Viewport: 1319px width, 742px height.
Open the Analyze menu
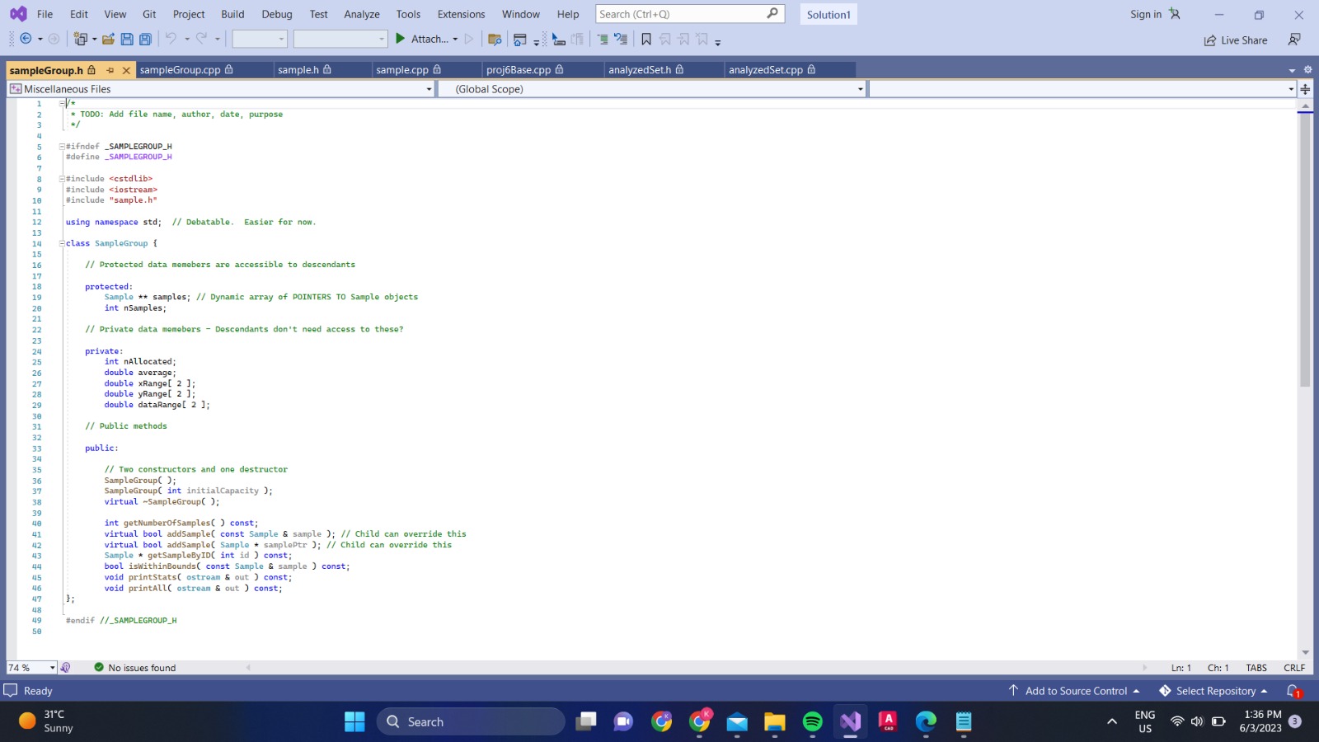tap(362, 14)
